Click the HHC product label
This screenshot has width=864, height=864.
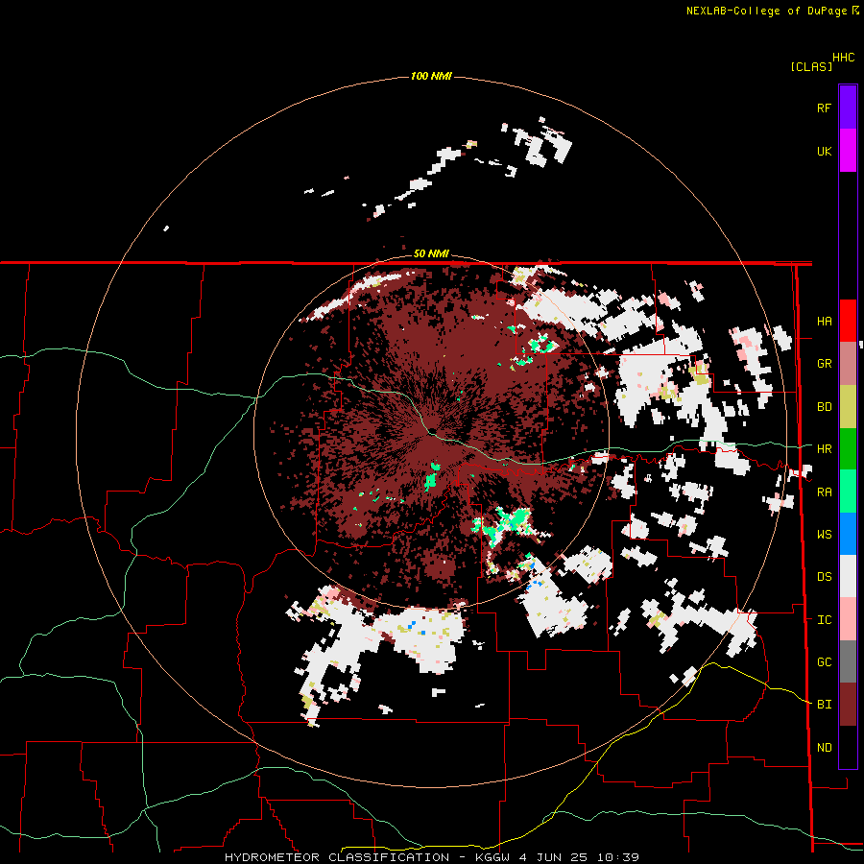[843, 58]
